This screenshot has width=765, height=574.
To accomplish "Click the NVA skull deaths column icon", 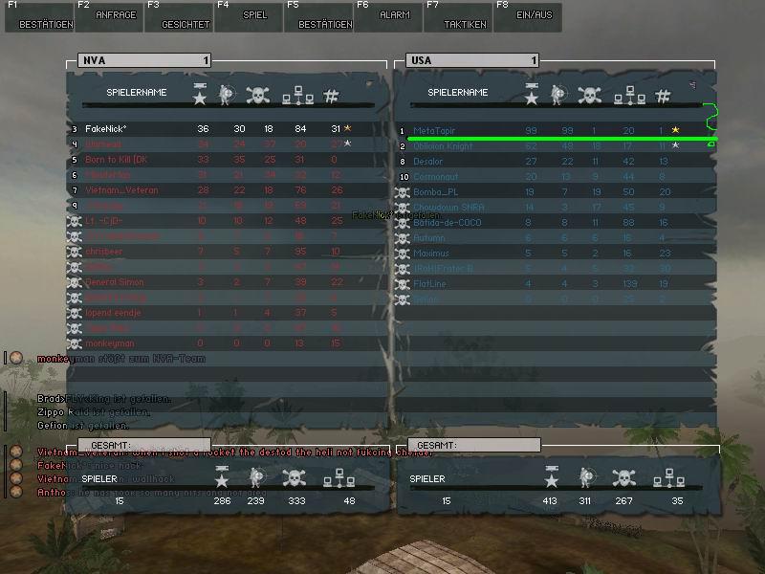I will [x=258, y=95].
